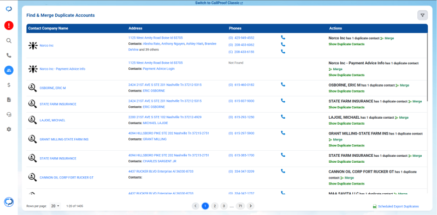Screen dimensions: 437x215
Task: Open the filter options funnel icon
Action: tap(422, 15)
